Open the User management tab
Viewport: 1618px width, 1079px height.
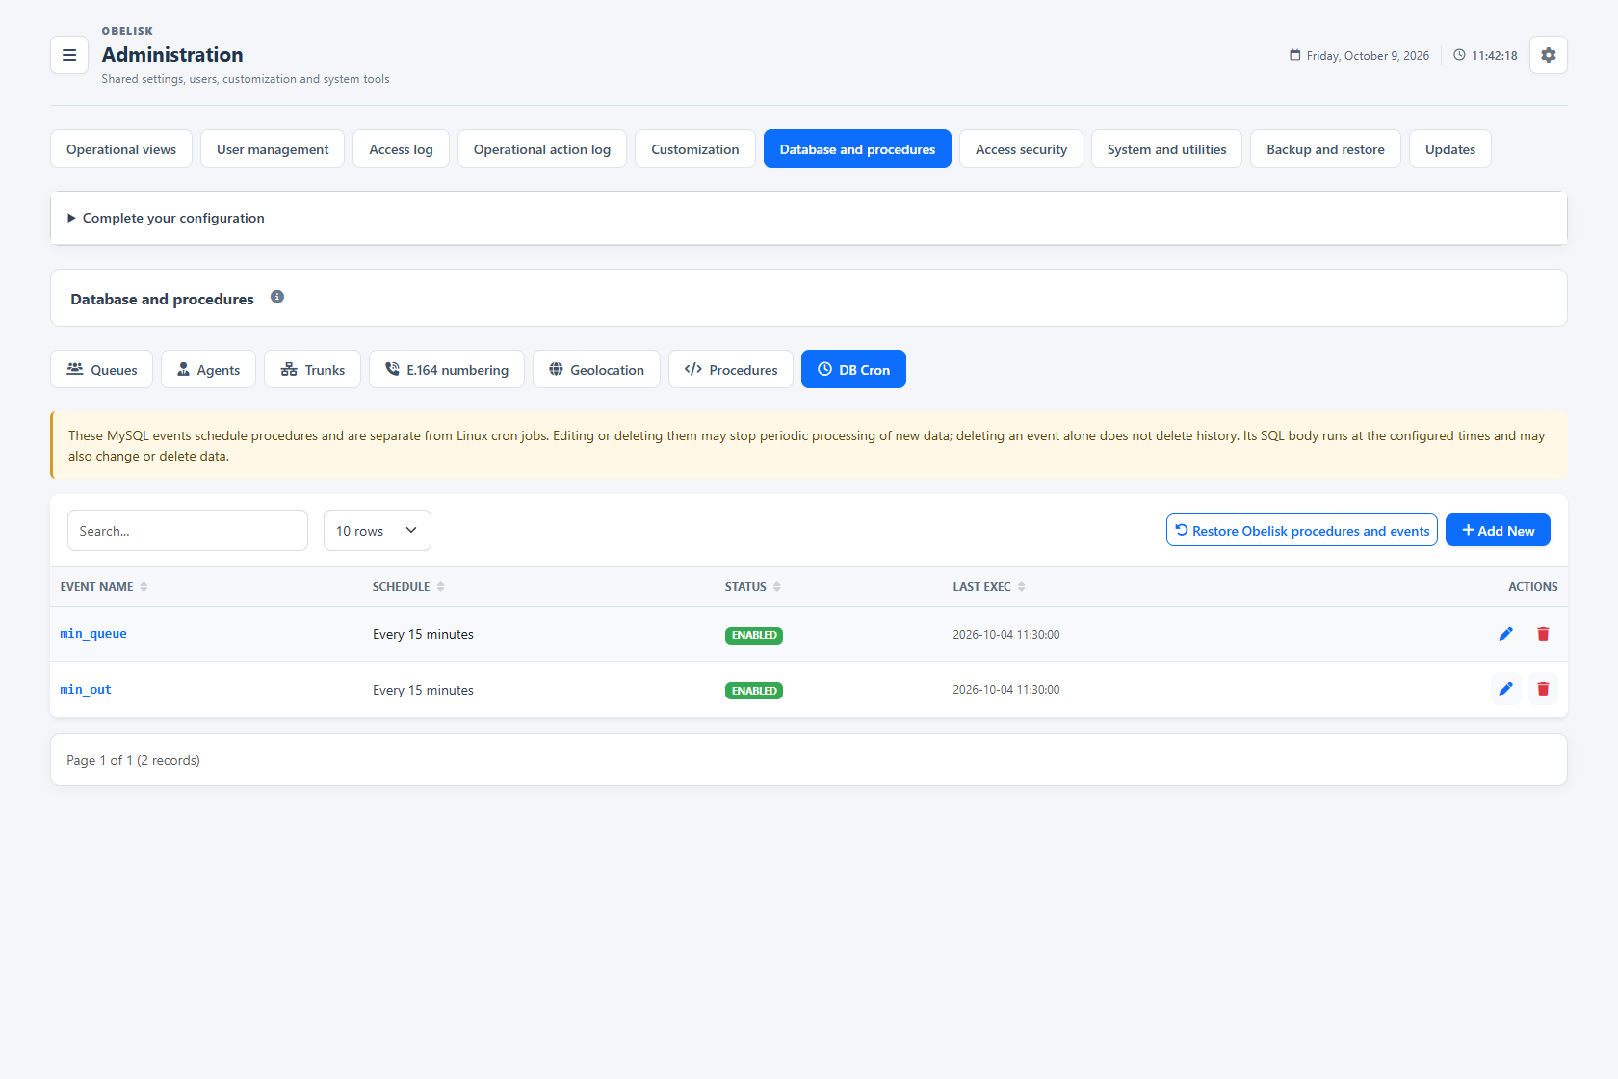tap(273, 148)
